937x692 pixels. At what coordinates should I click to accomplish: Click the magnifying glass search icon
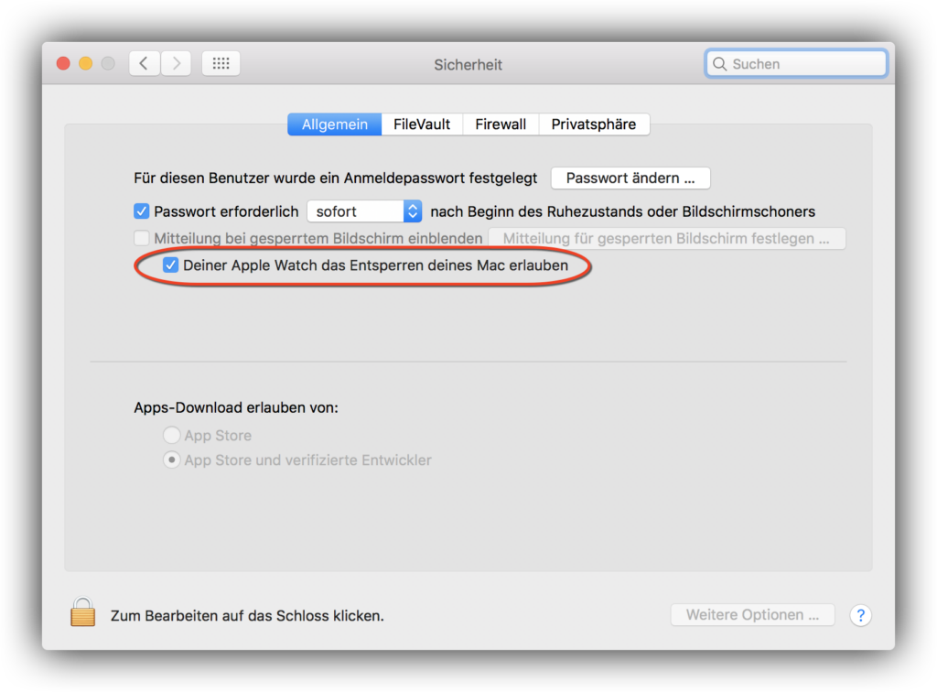[720, 64]
